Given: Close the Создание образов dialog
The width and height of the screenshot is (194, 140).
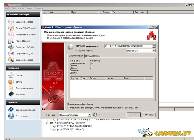Looking at the screenshot, I should 156,27.
